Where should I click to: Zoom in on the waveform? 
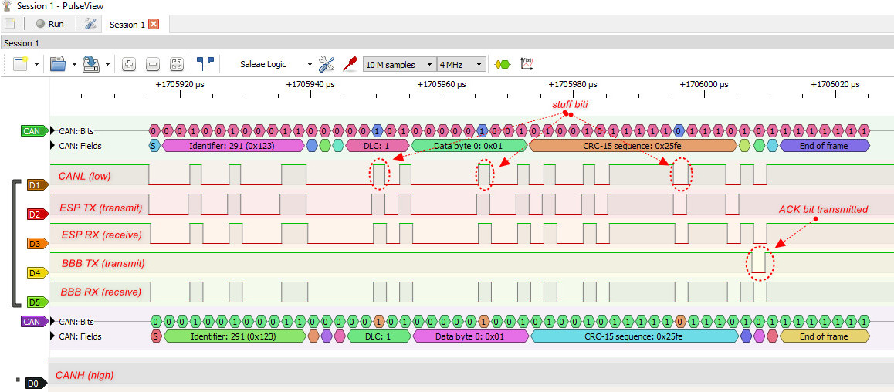coord(129,64)
